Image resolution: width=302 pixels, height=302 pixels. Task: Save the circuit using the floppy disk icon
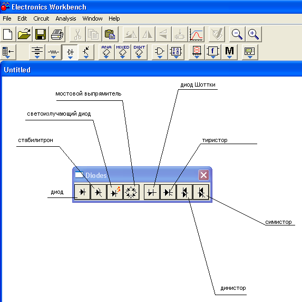(x=41, y=34)
